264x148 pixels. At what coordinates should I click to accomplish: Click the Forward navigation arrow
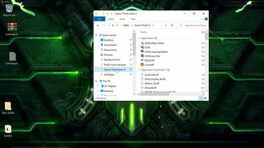pos(104,25)
